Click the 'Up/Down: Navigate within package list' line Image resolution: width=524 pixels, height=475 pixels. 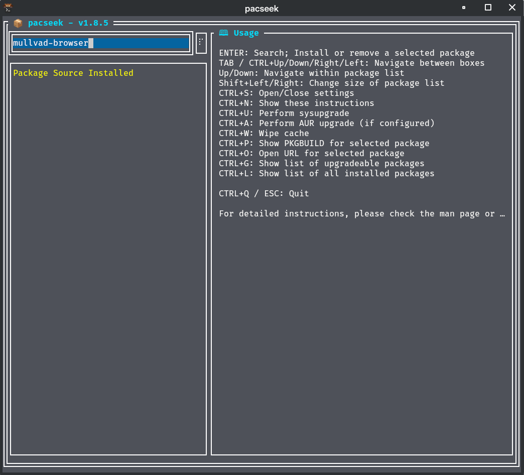point(312,73)
